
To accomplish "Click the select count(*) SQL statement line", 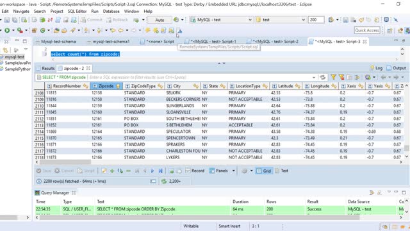I will tap(85, 54).
